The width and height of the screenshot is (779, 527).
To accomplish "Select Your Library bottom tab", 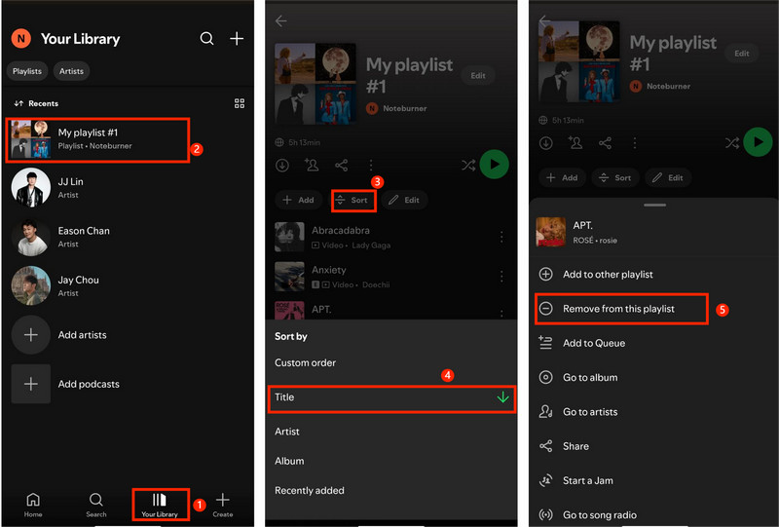I will click(160, 505).
